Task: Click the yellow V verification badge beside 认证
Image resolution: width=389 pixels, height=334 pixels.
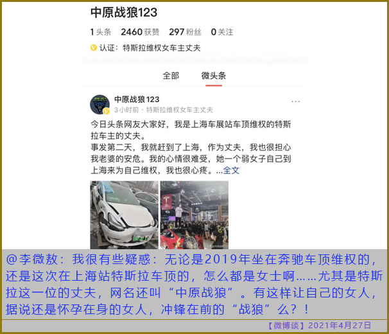Action: point(94,48)
